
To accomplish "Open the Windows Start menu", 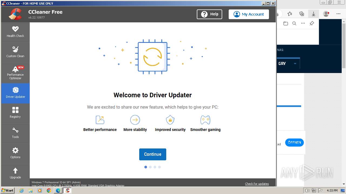I will [x=7, y=190].
